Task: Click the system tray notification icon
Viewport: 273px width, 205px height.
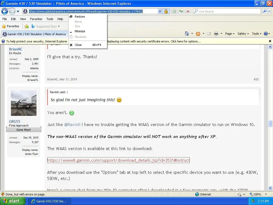Action: 253,201
